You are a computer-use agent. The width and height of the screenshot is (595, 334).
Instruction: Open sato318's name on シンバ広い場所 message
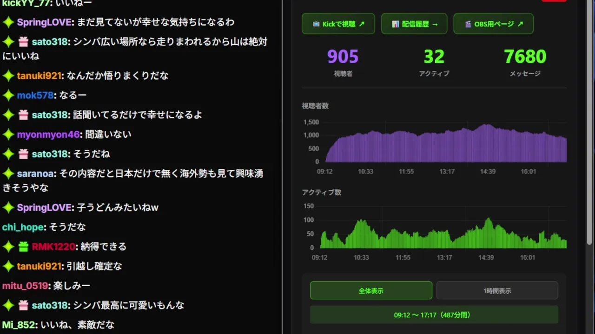coord(50,42)
